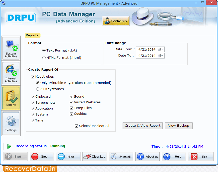Choose Only Printable Keystrokes option
This screenshot has width=218, height=172.
(x=38, y=83)
